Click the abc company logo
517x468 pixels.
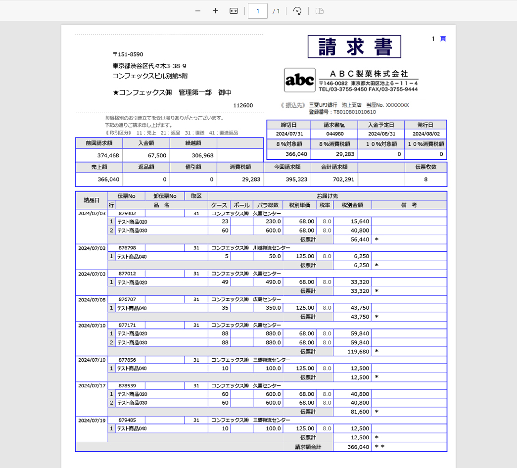click(300, 80)
